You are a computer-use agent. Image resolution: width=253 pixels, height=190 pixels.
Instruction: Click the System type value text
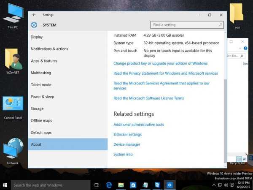181,43
